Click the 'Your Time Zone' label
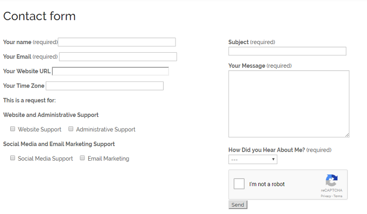Viewport: 367px width, 214px height. [x=24, y=86]
